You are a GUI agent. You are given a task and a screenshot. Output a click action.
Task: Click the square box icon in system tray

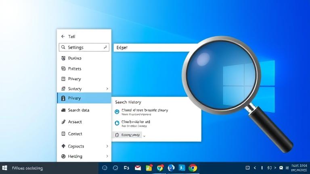(x=247, y=168)
